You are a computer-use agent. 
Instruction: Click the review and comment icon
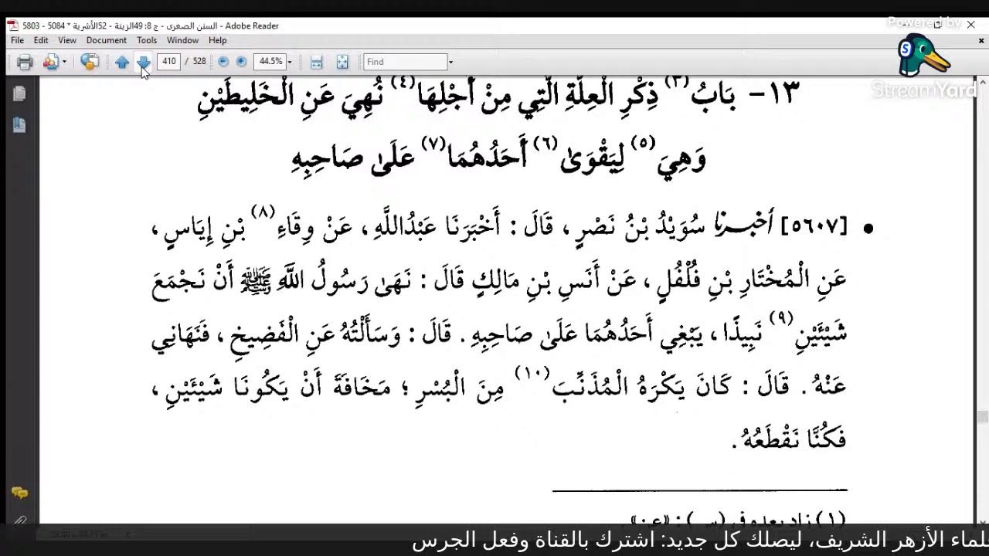[x=90, y=62]
